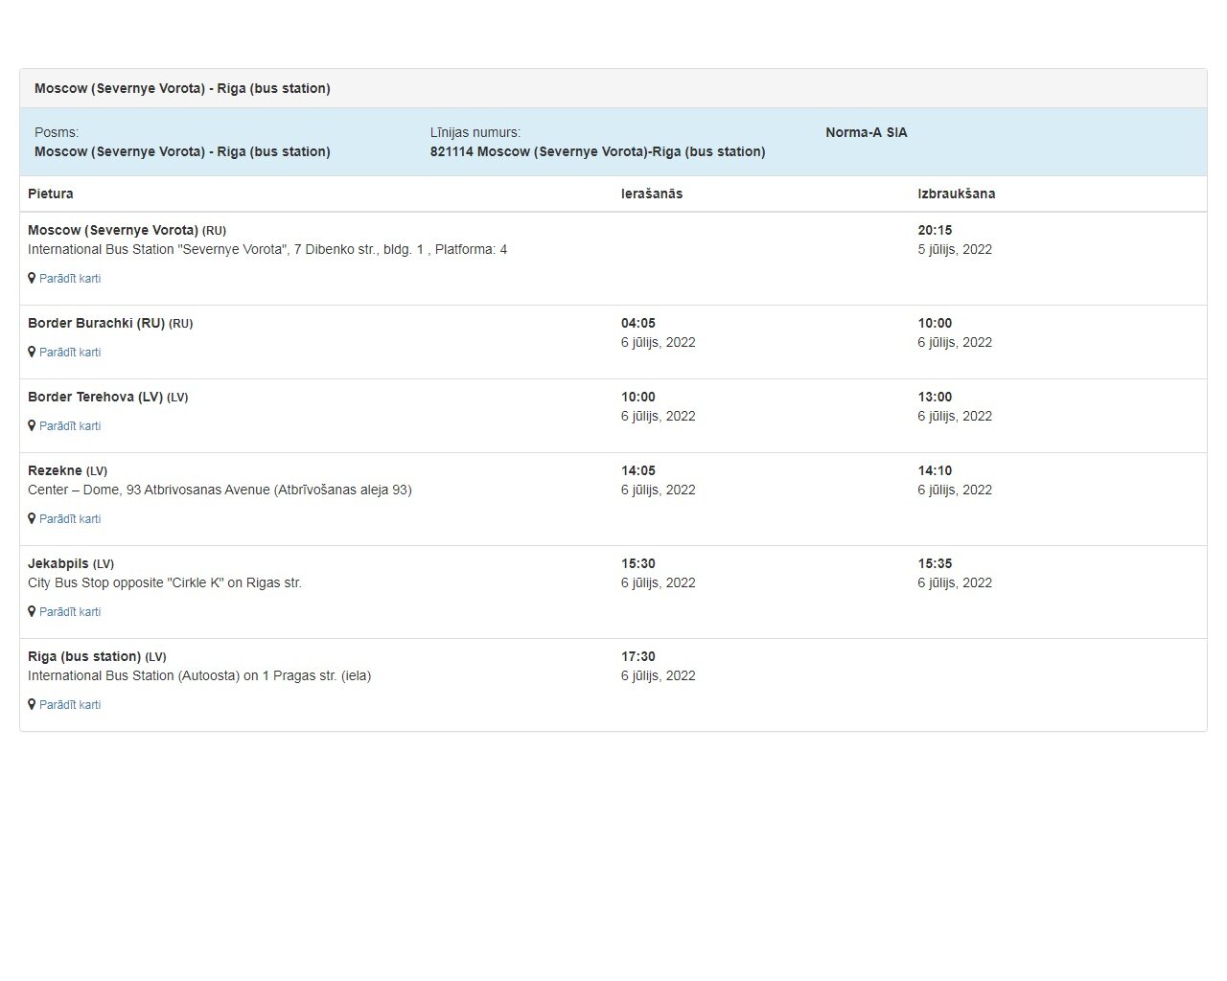Click carrier name 'Norma-A SIA'
Viewport: 1227px width, 981px height.
[867, 132]
